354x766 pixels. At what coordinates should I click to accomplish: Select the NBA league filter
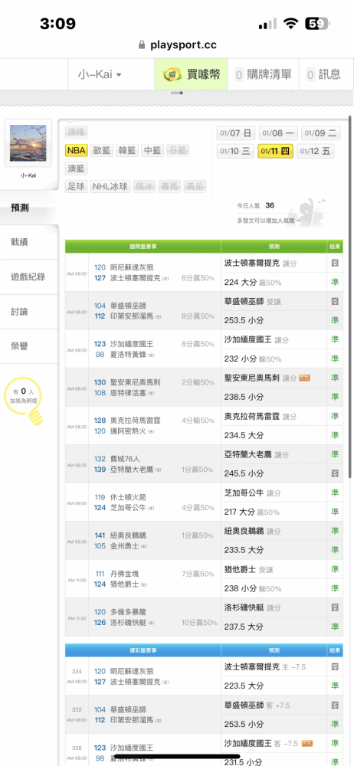click(77, 150)
